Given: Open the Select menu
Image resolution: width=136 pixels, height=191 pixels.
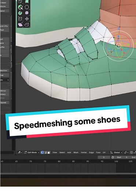Looking at the screenshot, I should pos(62,152).
